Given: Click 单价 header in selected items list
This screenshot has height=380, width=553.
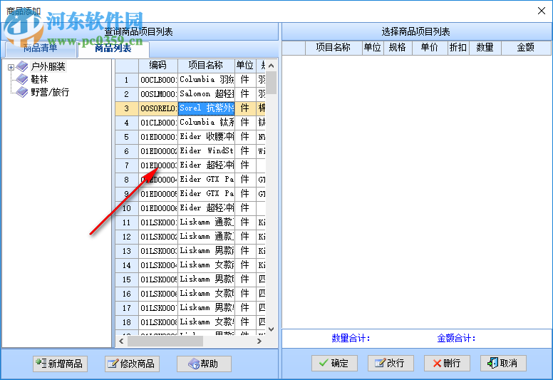Looking at the screenshot, I should coord(430,48).
